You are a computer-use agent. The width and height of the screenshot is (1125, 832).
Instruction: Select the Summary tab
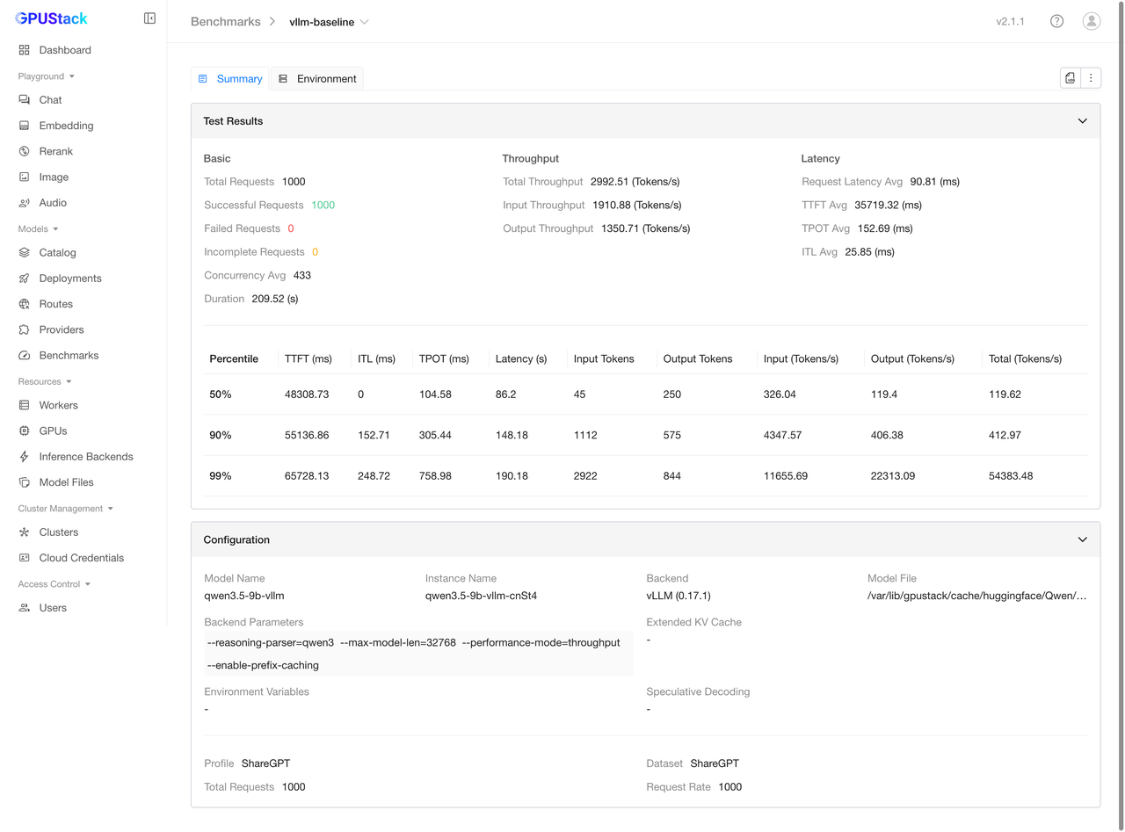230,79
